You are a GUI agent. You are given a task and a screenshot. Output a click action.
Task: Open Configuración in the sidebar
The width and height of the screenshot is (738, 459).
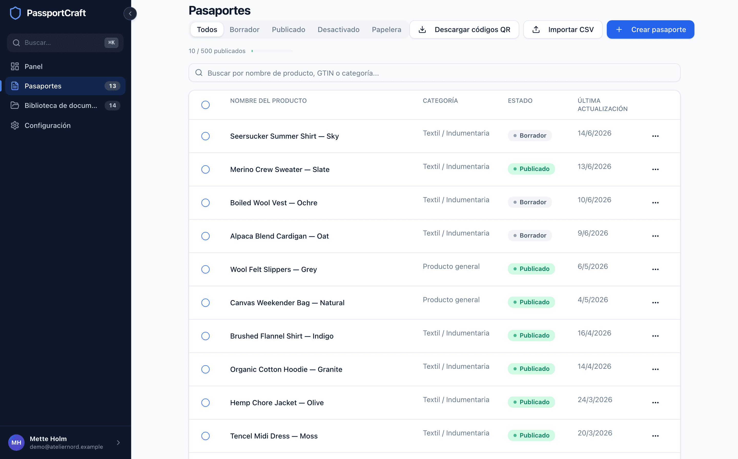point(65,125)
